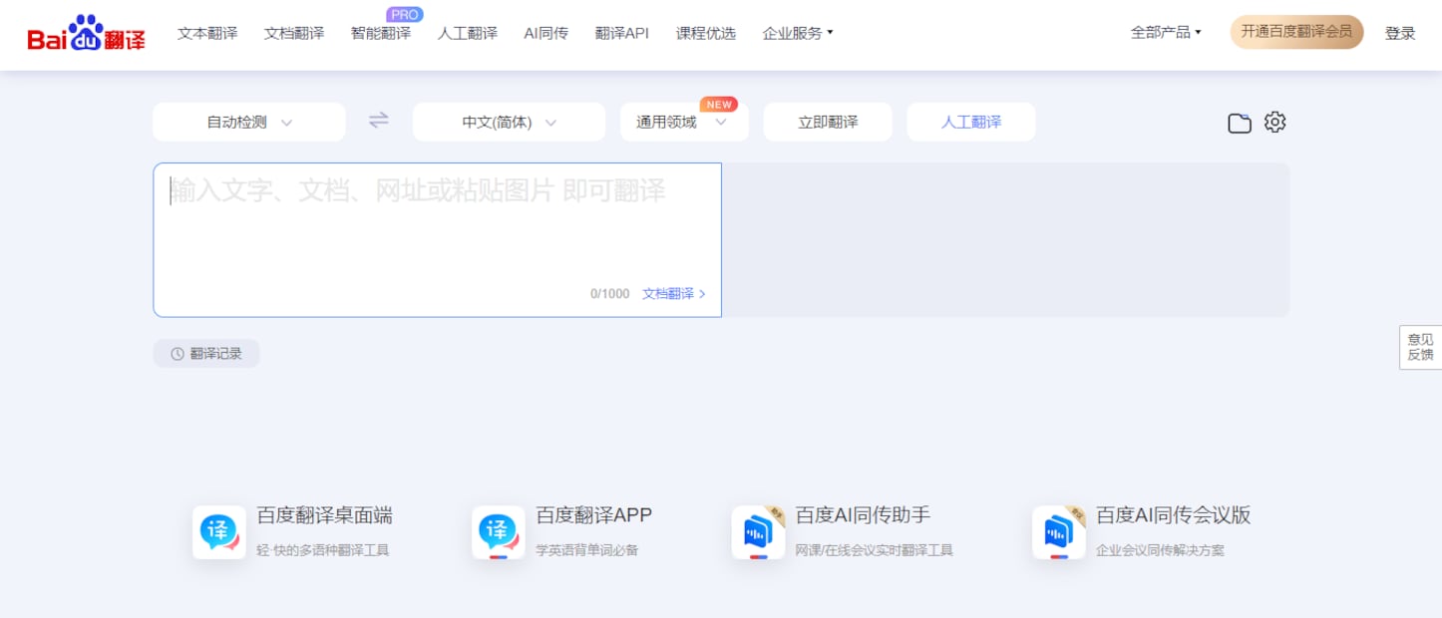Expand the 企业服务 menu

point(797,33)
